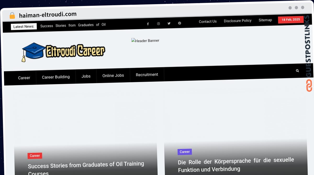Open the Recruitment menu item
314x175 pixels.
(147, 75)
